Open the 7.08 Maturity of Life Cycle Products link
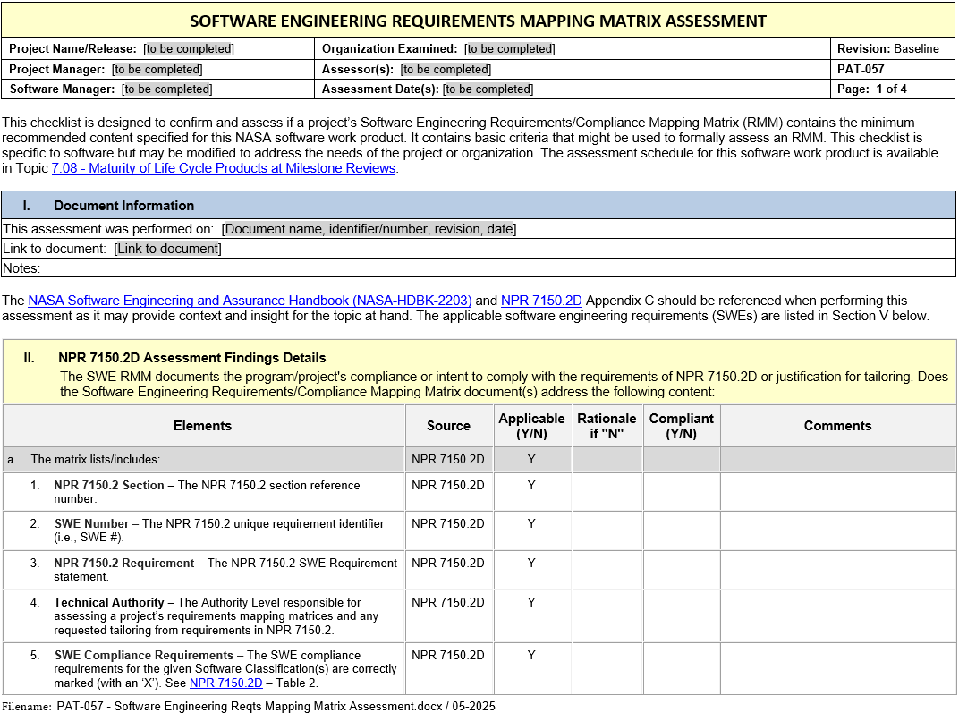 tap(224, 168)
